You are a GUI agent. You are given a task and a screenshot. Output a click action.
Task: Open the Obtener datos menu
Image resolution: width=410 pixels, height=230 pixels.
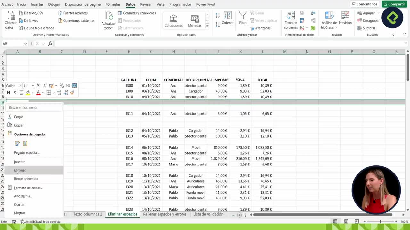click(x=11, y=20)
